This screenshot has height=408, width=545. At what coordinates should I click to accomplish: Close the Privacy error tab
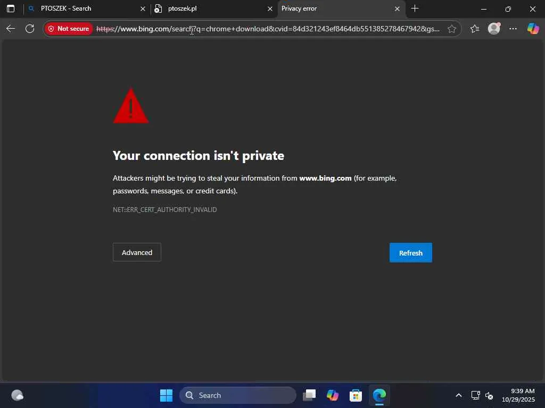coord(397,9)
